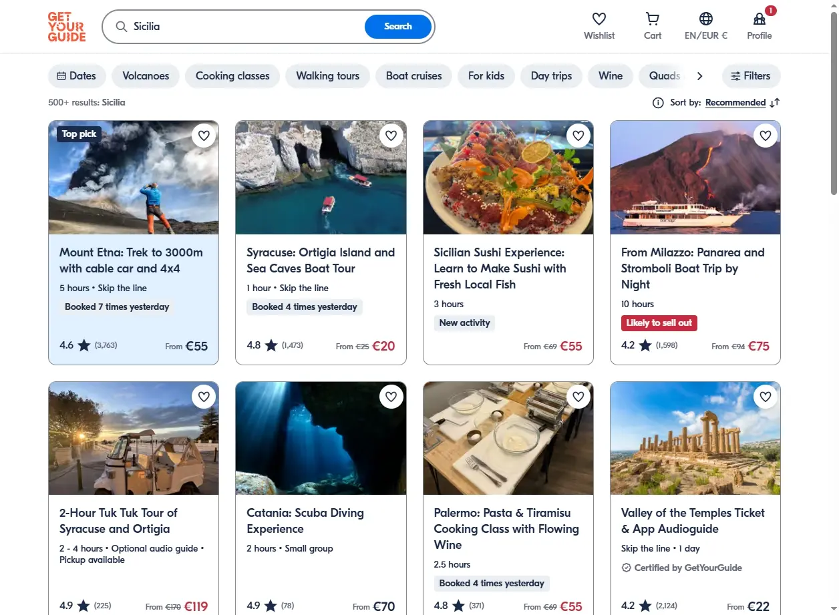Click the Booked 7 times yesterday label

(117, 307)
